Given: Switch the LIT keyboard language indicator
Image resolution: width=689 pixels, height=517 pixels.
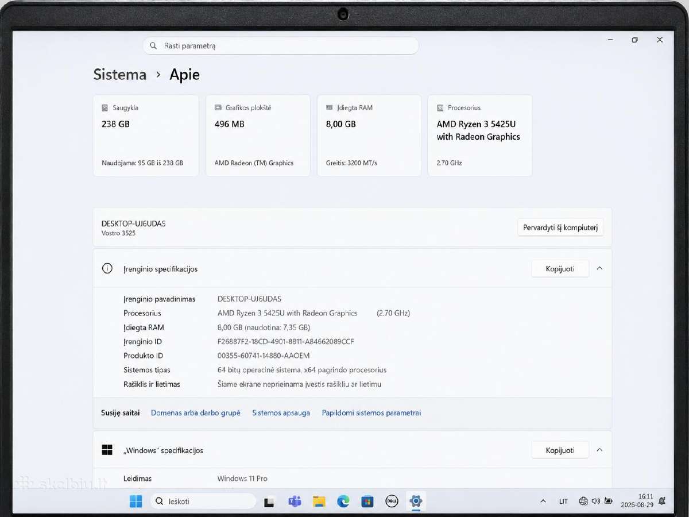Looking at the screenshot, I should tap(563, 501).
